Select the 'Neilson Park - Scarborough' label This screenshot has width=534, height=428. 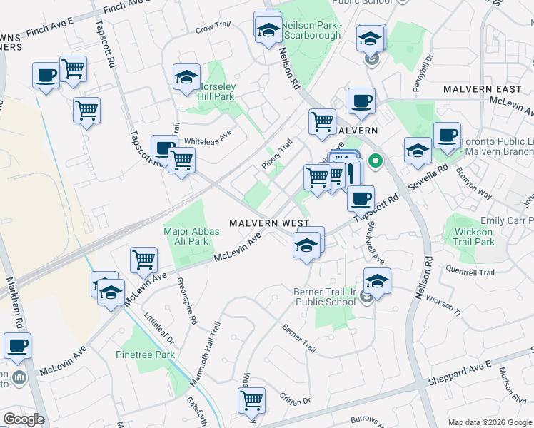tap(311, 30)
